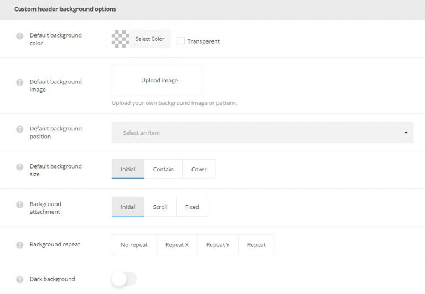Click help icon beside Background repeat
This screenshot has width=425, height=294.
click(19, 245)
